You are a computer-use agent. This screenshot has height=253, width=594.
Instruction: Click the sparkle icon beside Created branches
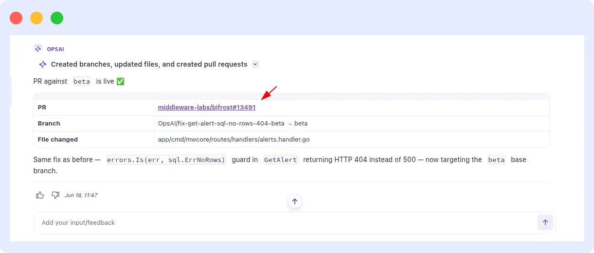[43, 64]
